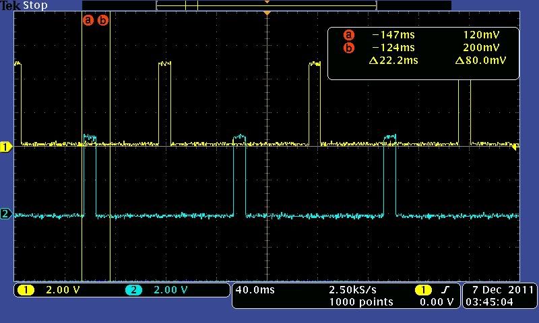Viewport: 539px width, 323px height.
Task: Click the yellow channel 1 ground reference marker
Action: (6, 147)
